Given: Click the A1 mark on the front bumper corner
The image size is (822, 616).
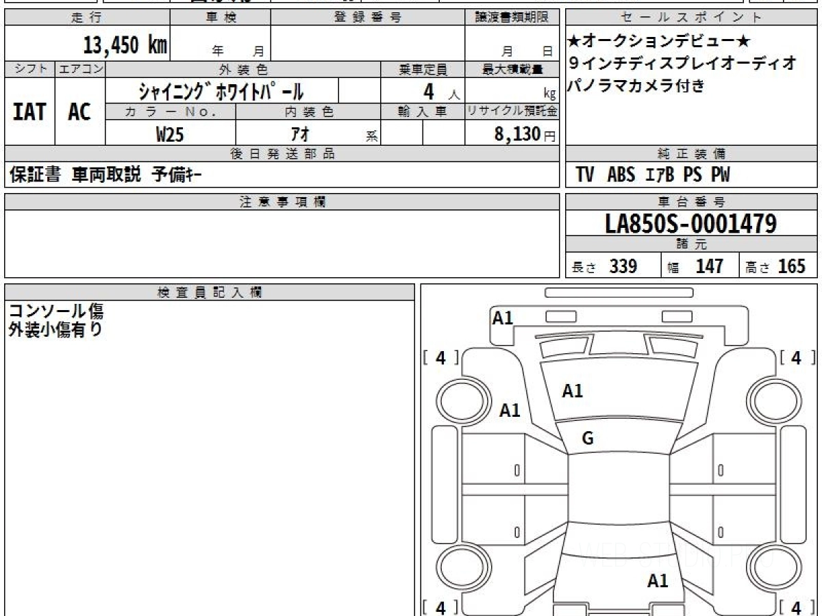Looking at the screenshot, I should coord(503,318).
